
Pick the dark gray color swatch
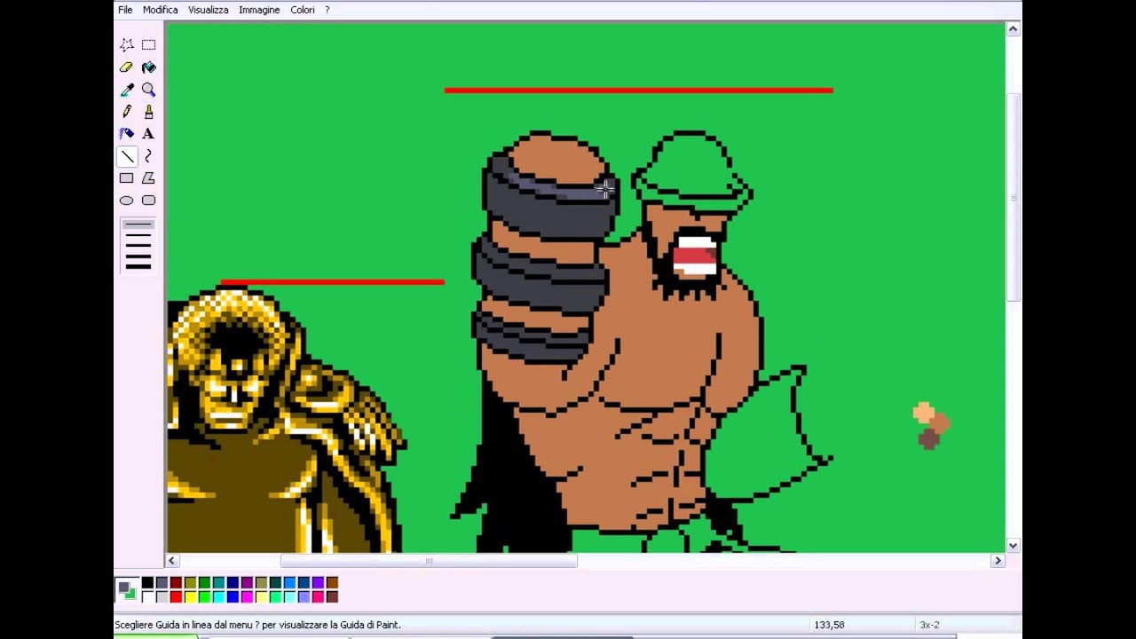click(162, 582)
